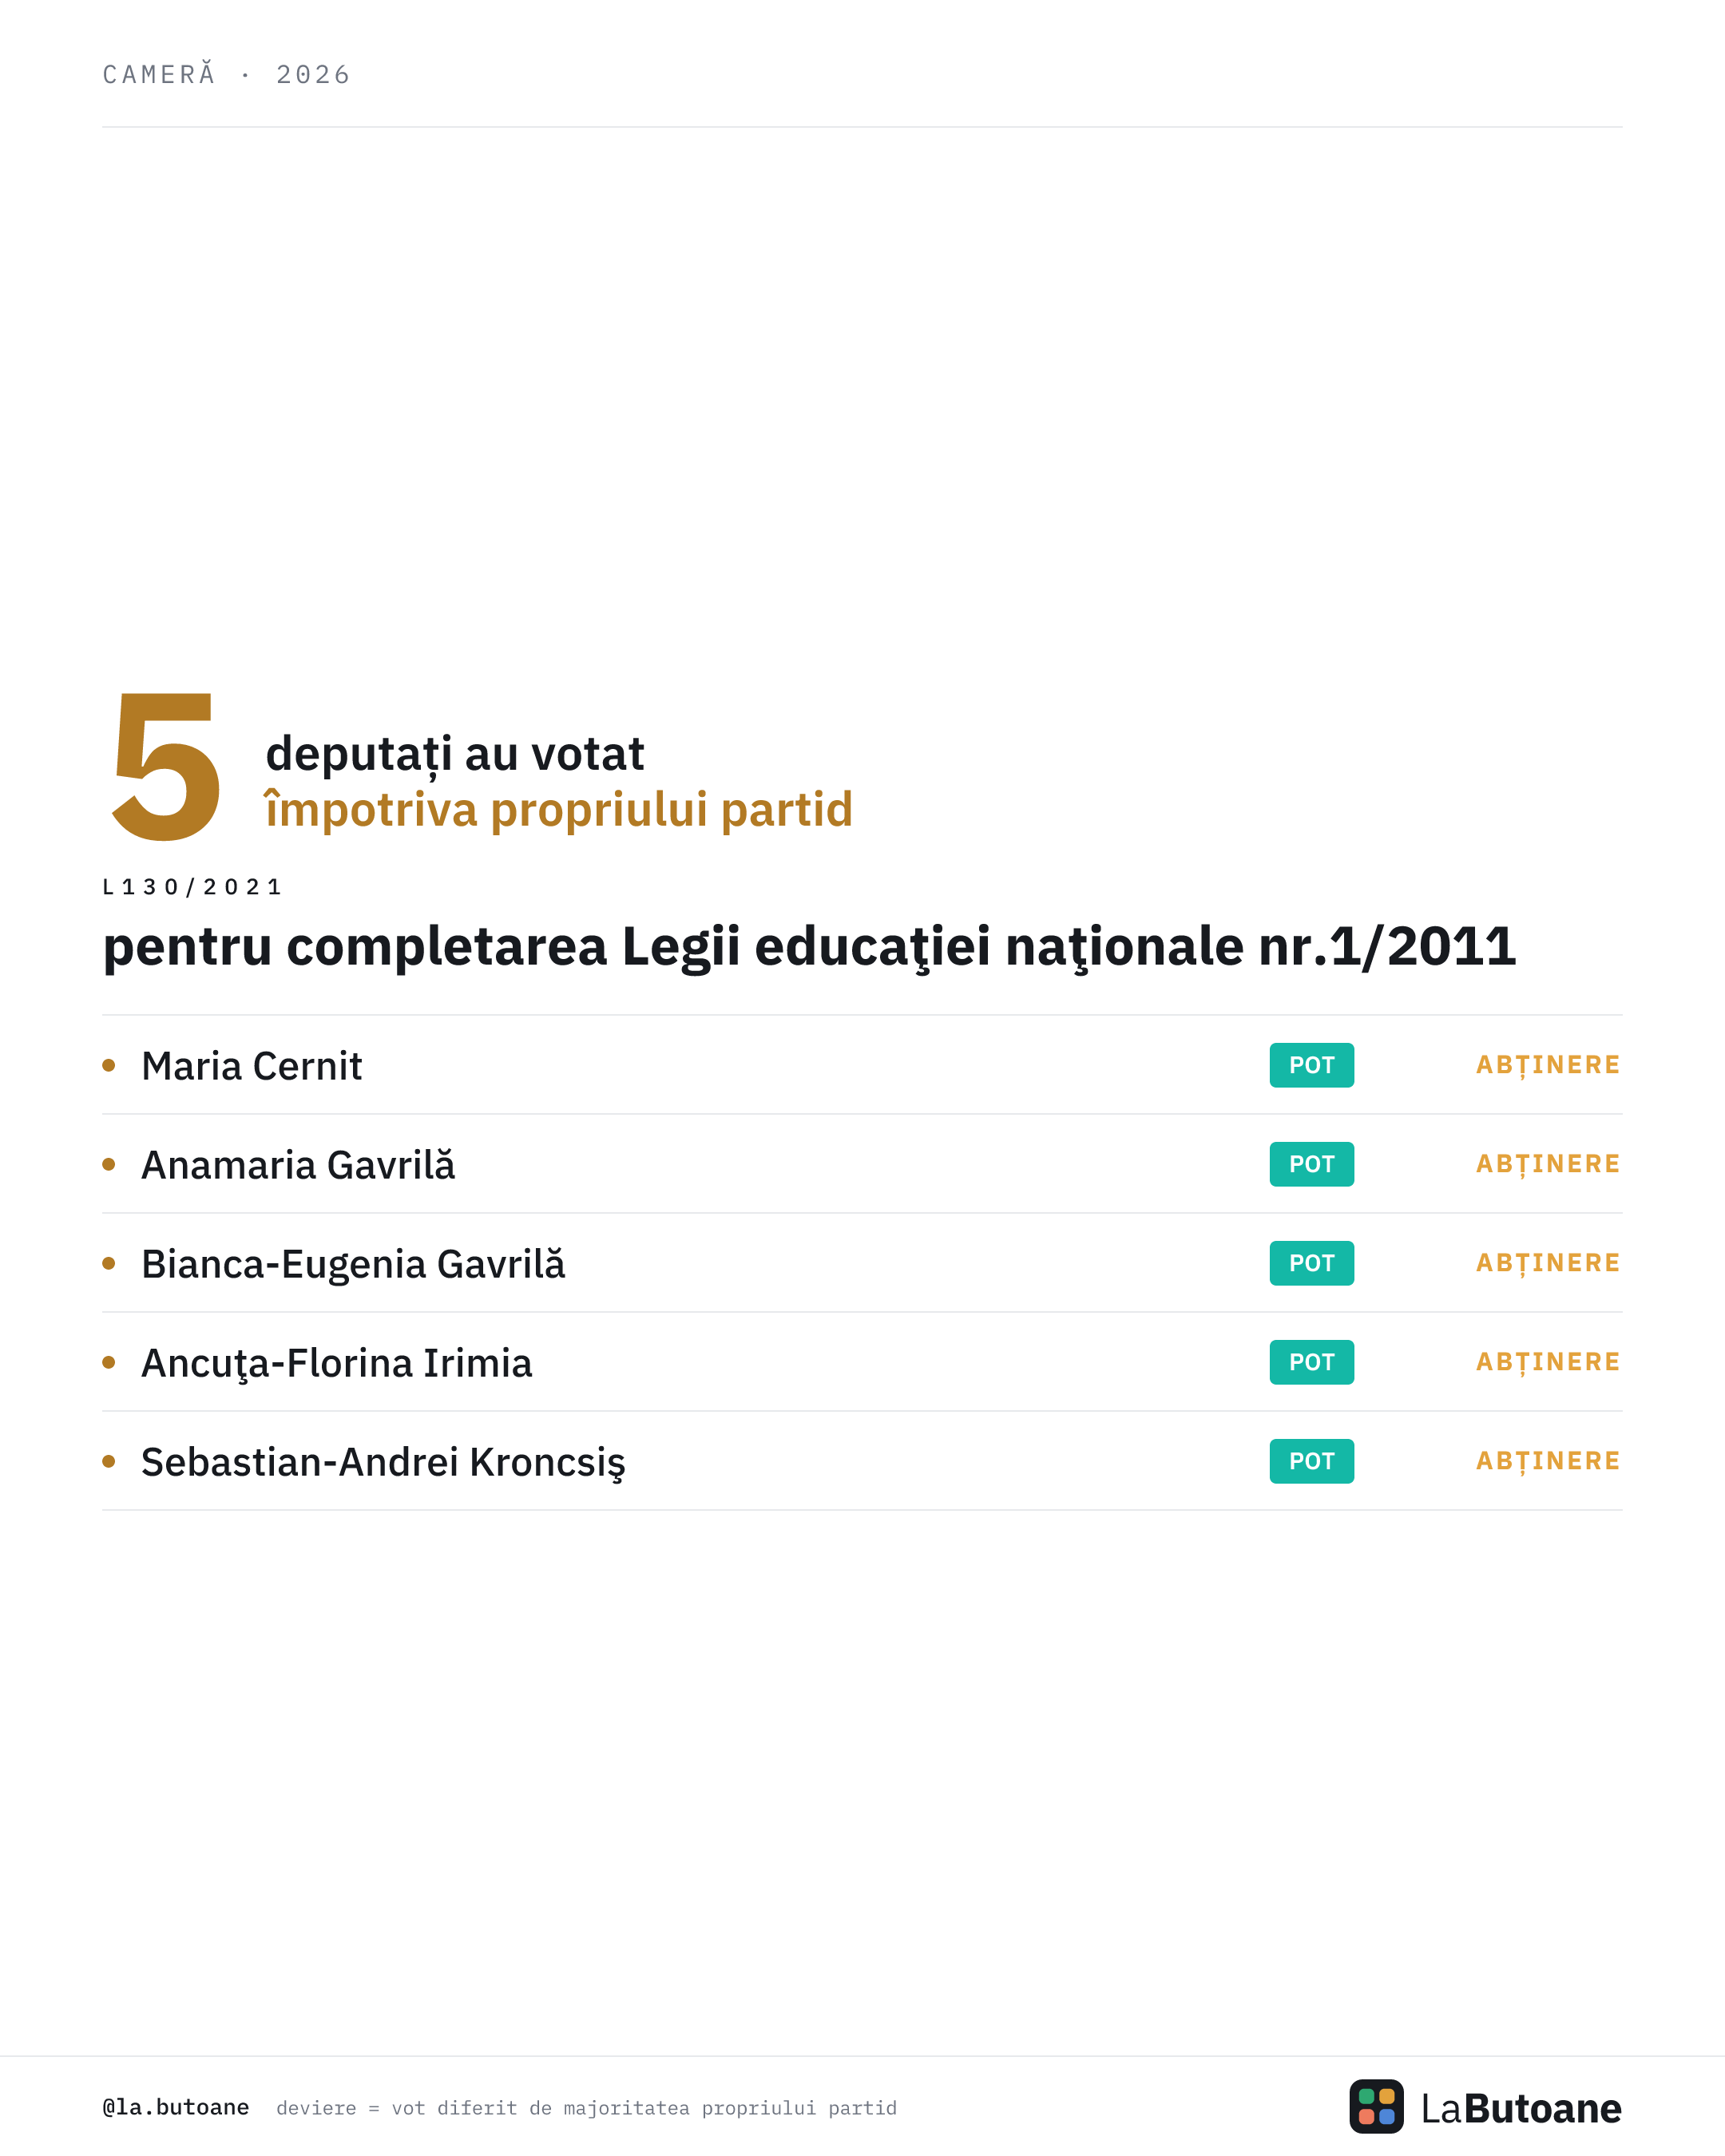
Task: Click ABȚINERE label on Anamaria Gavrilă row
Action: click(1548, 1165)
